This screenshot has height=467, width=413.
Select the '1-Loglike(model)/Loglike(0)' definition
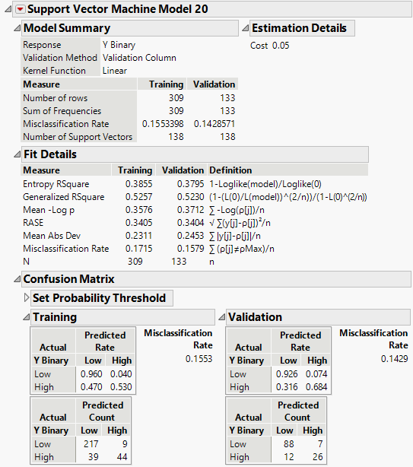[x=265, y=184]
